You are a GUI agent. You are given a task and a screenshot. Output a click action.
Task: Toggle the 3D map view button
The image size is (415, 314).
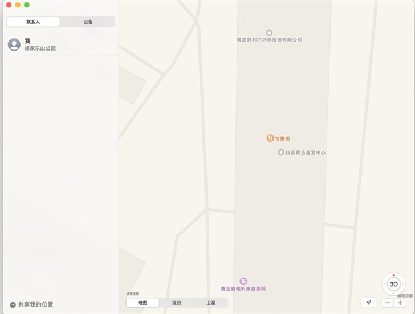point(393,284)
